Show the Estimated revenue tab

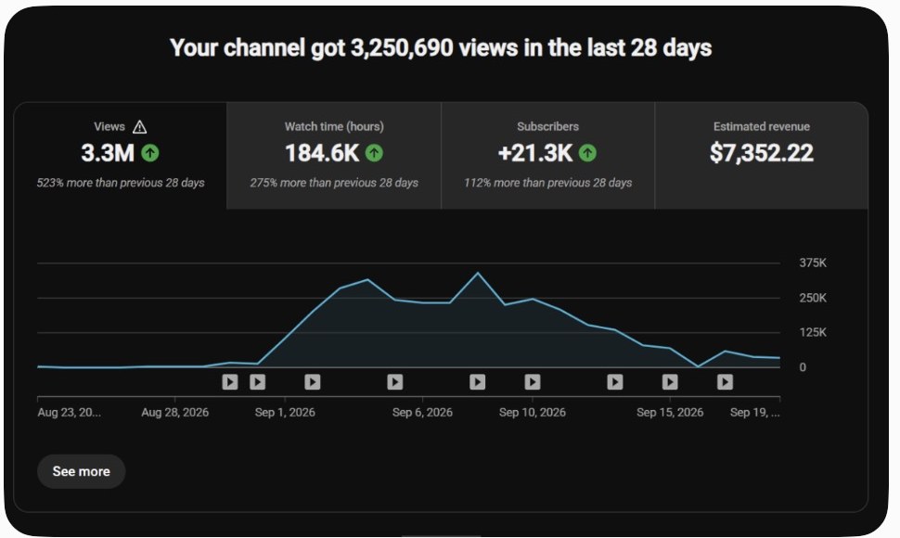[762, 156]
